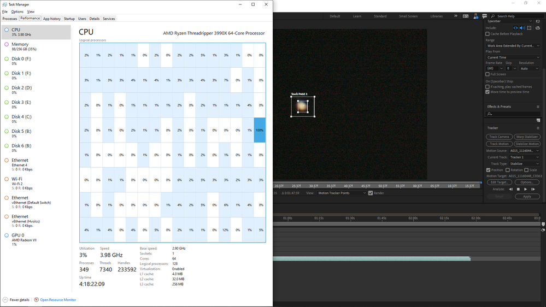Toggle video include eye icon in Preview panel

515,28
